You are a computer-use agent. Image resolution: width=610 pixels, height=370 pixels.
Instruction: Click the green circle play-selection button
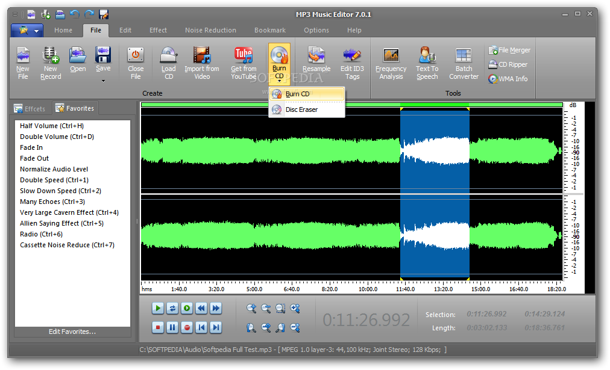(x=187, y=308)
